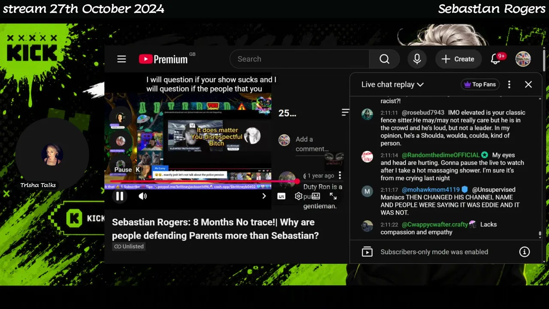This screenshot has height=309, width=549.
Task: Click the rosebud7943 chat avatar
Action: [367, 114]
